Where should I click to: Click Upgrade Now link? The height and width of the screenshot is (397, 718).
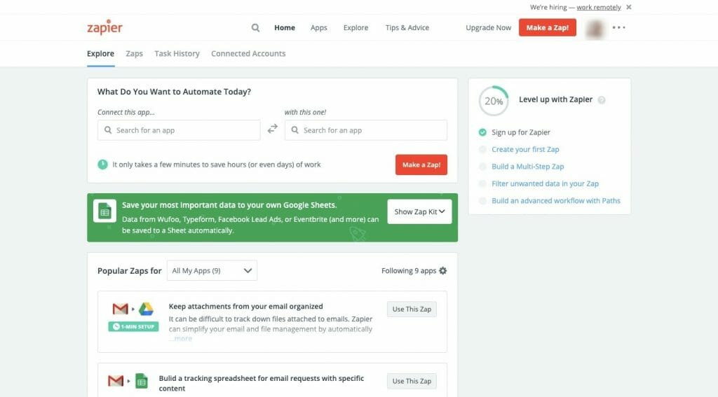tap(488, 28)
